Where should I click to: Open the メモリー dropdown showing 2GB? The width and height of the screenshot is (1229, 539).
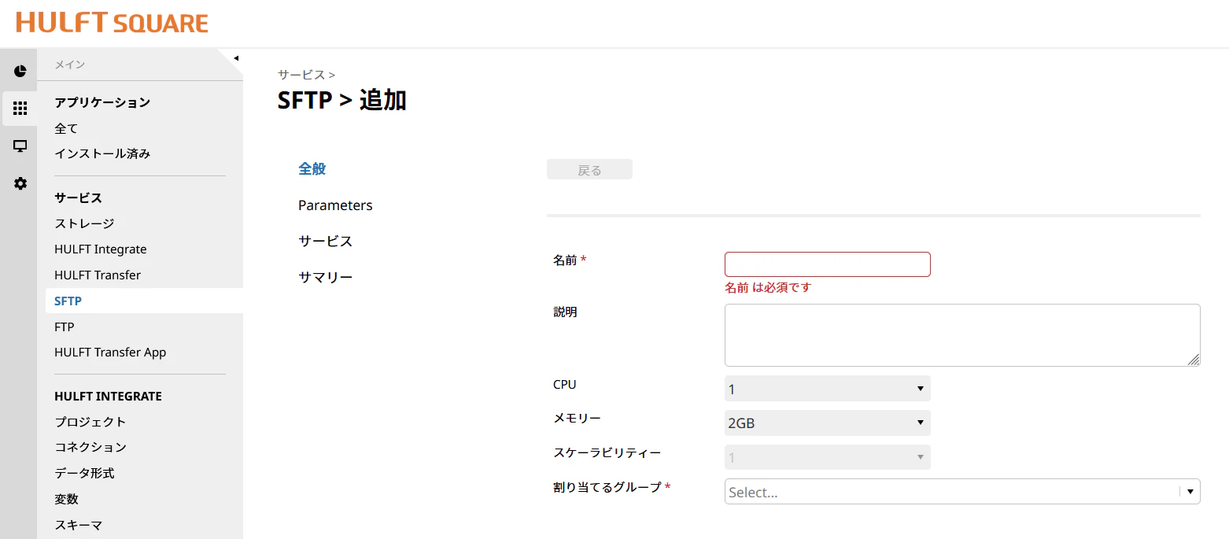coord(827,423)
